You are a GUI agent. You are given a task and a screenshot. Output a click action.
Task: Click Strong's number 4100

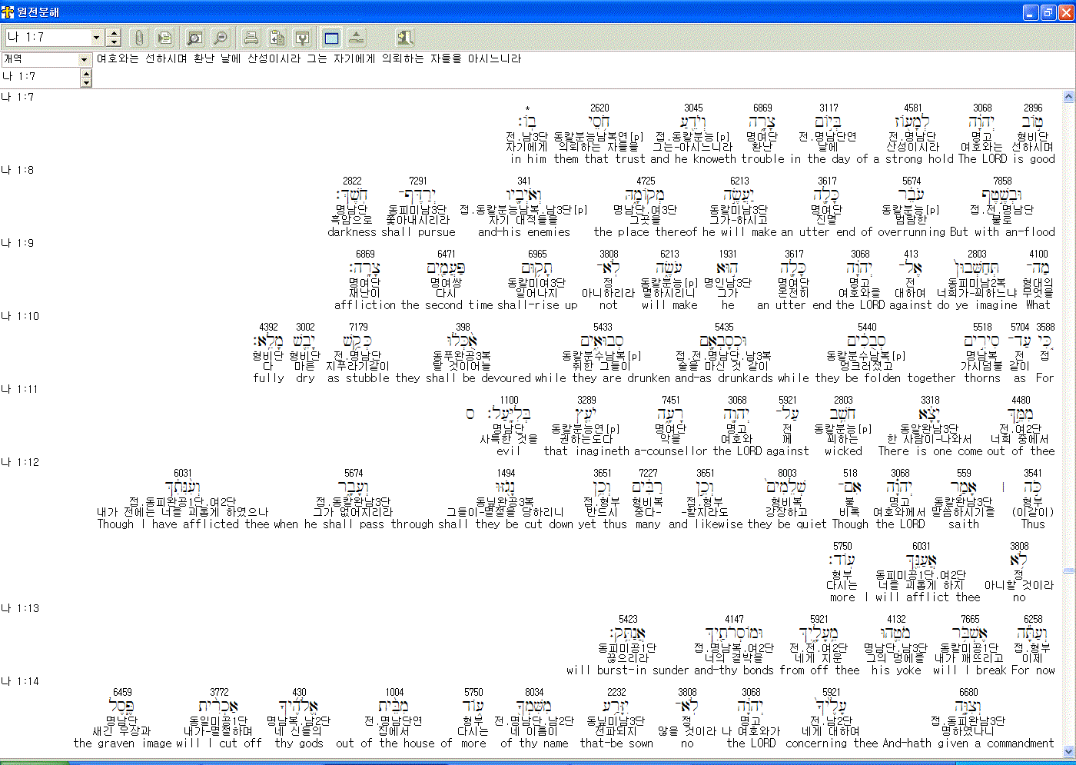click(1038, 254)
